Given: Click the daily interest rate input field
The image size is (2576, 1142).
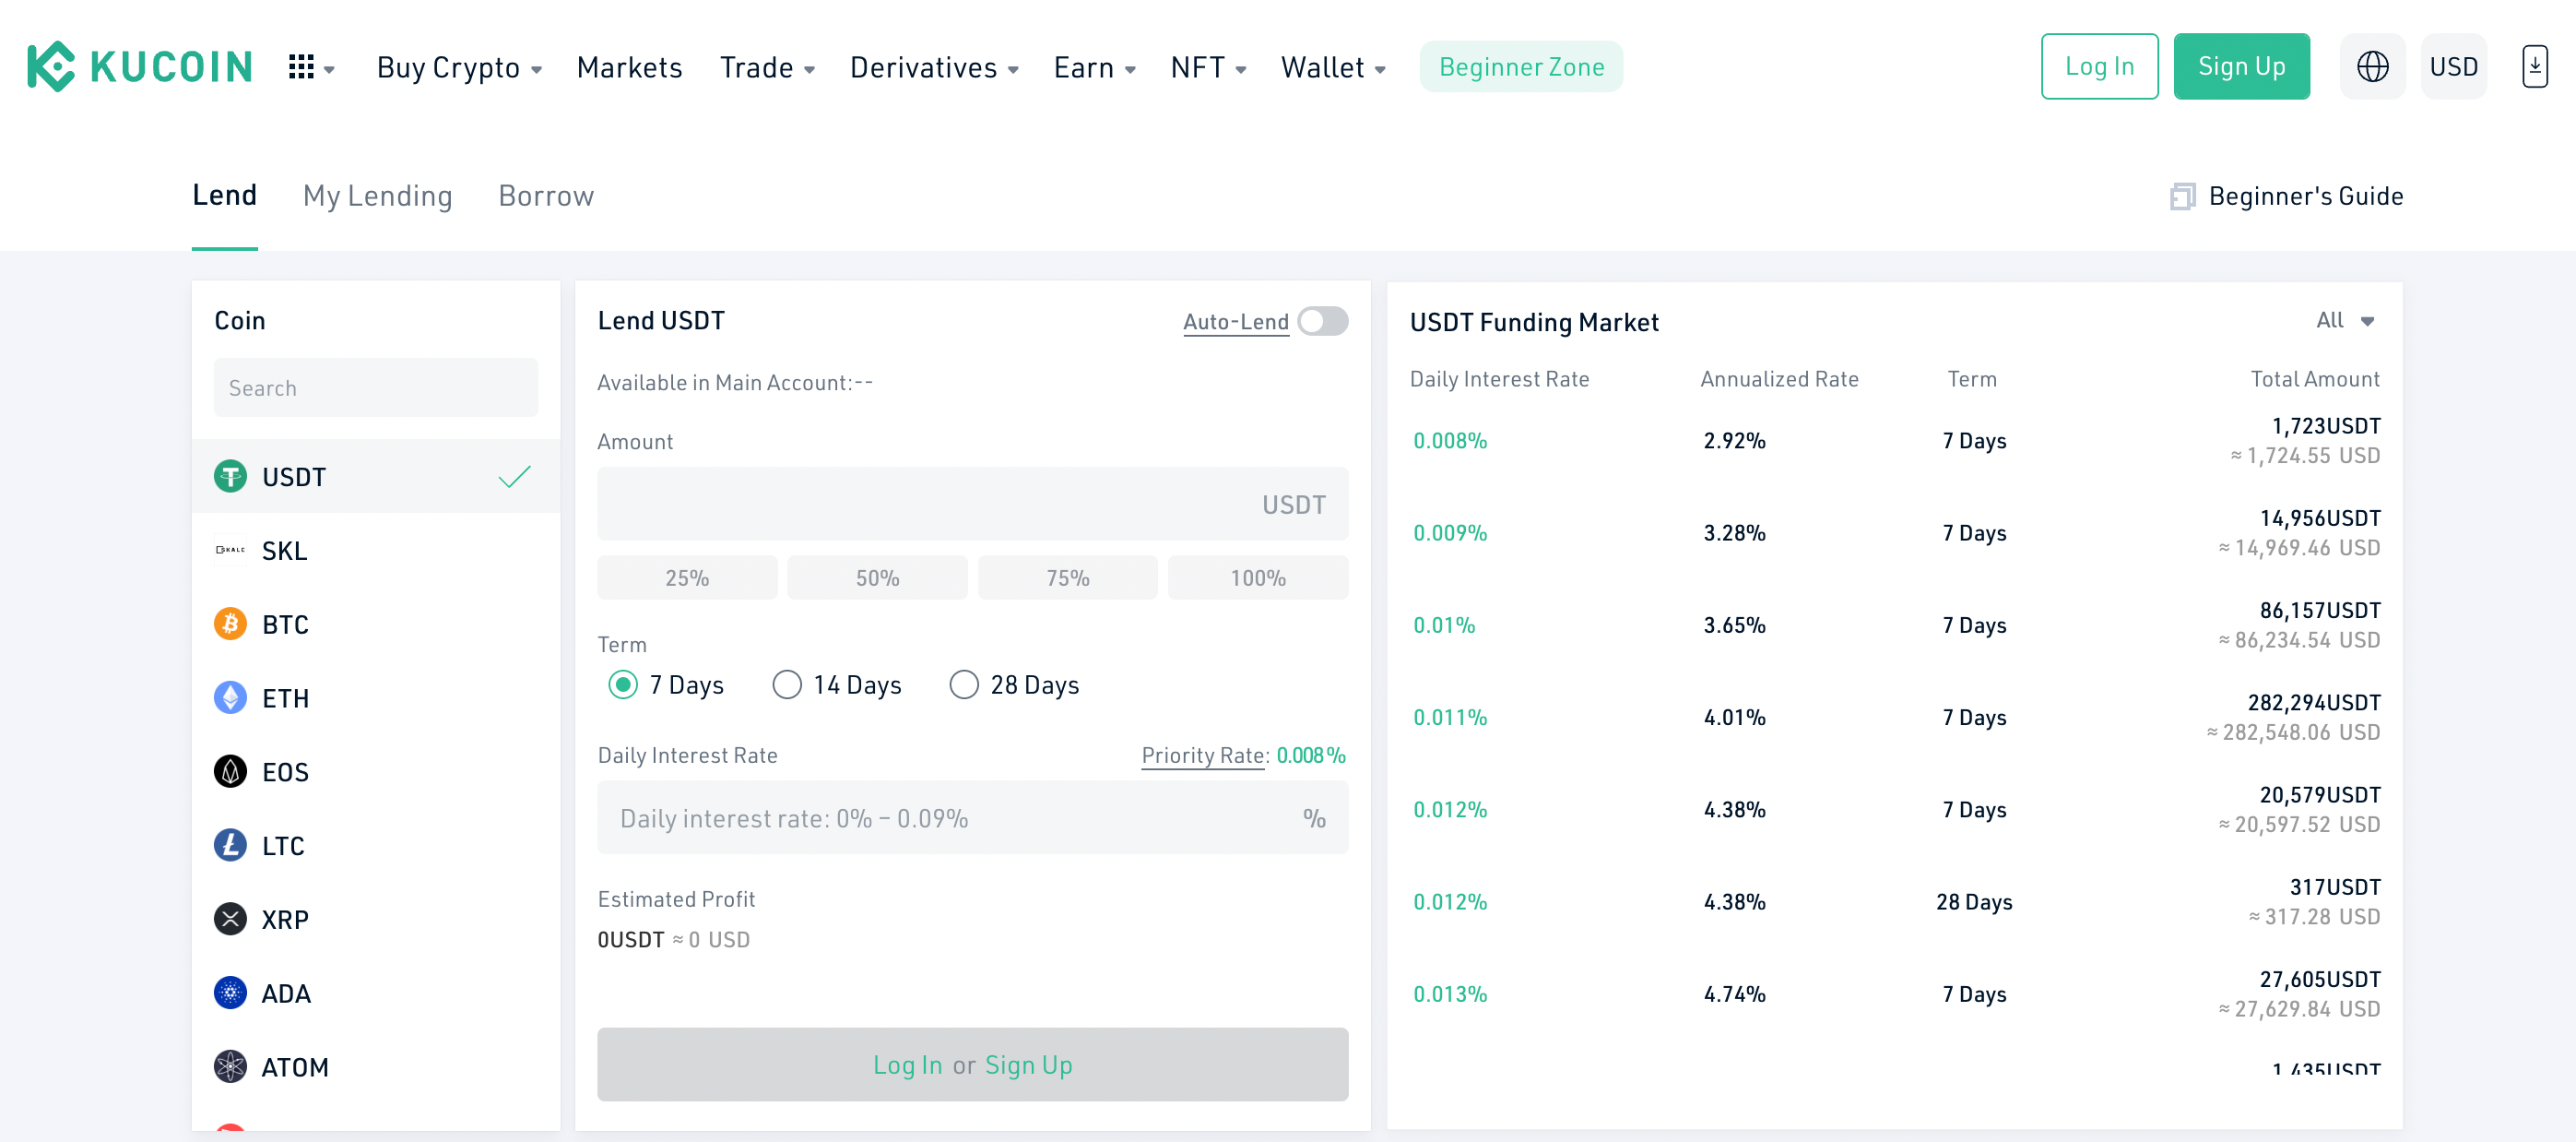Looking at the screenshot, I should [x=971, y=816].
